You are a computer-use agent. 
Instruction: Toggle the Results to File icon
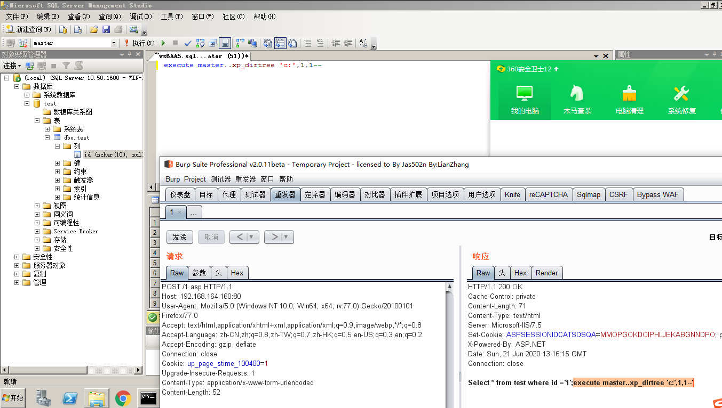(292, 43)
